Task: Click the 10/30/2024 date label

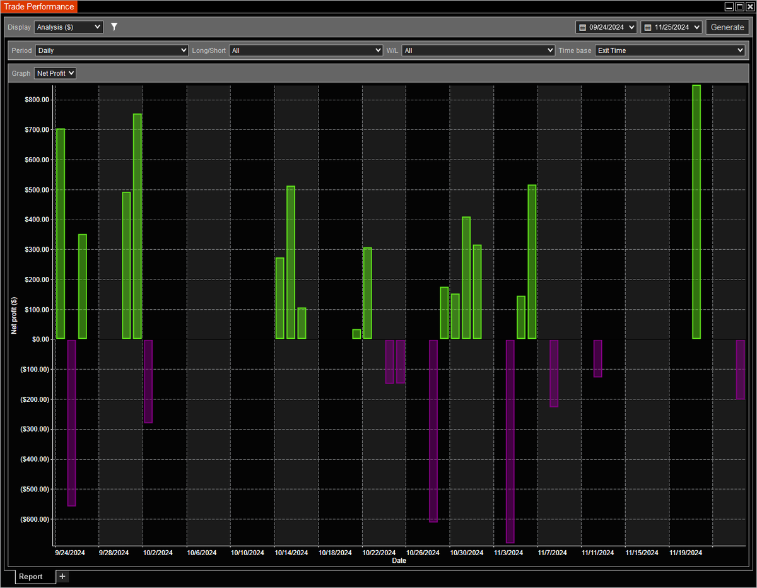Action: 467,553
